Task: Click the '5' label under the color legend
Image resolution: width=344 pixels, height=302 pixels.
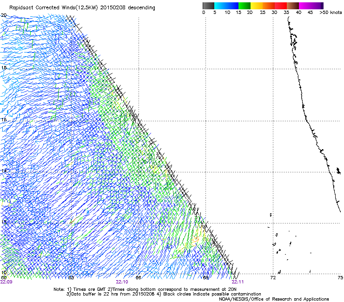Action: tap(215, 13)
